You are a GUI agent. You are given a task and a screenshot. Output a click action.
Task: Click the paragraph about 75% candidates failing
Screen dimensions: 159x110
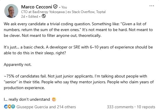[x=79, y=82]
